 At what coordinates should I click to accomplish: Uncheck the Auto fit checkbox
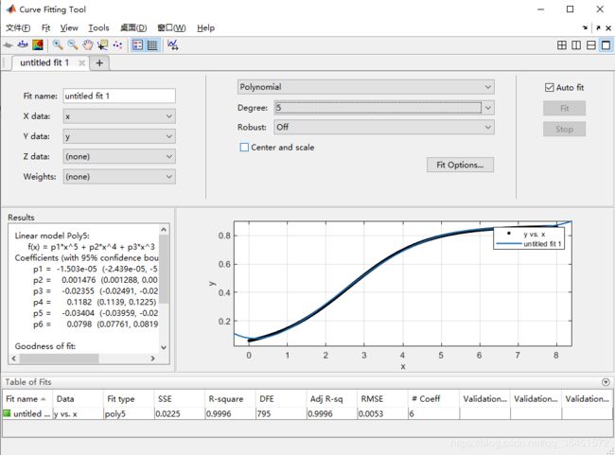pyautogui.click(x=549, y=87)
